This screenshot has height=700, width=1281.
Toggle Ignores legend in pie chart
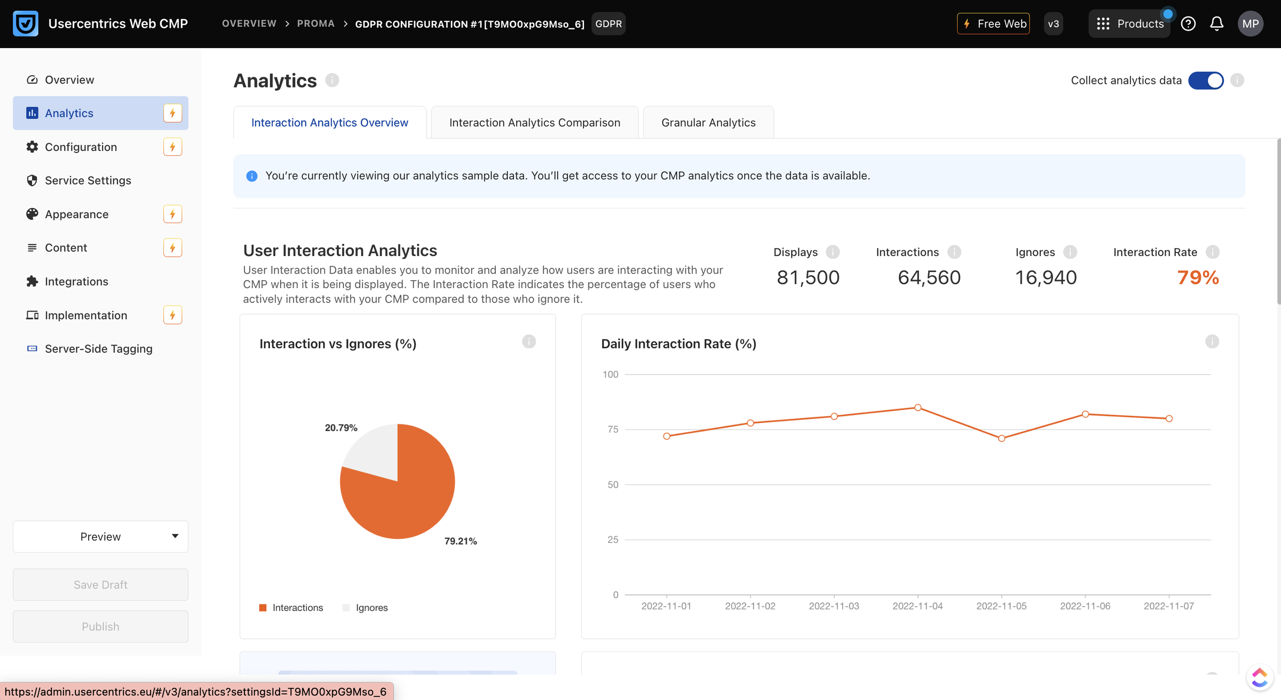[x=365, y=608]
